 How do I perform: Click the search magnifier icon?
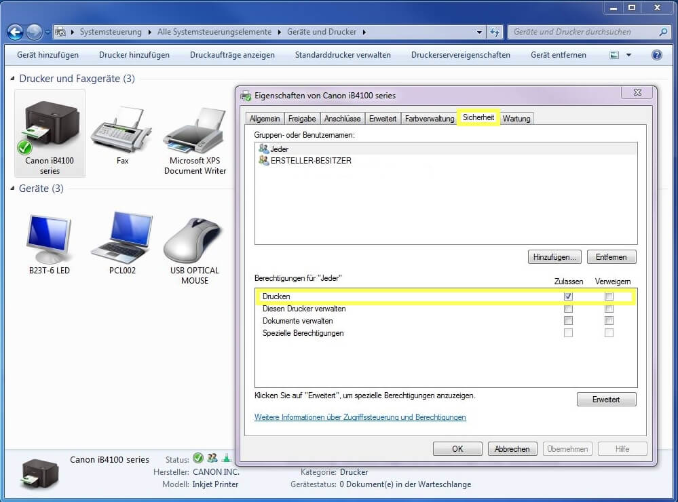tap(663, 32)
